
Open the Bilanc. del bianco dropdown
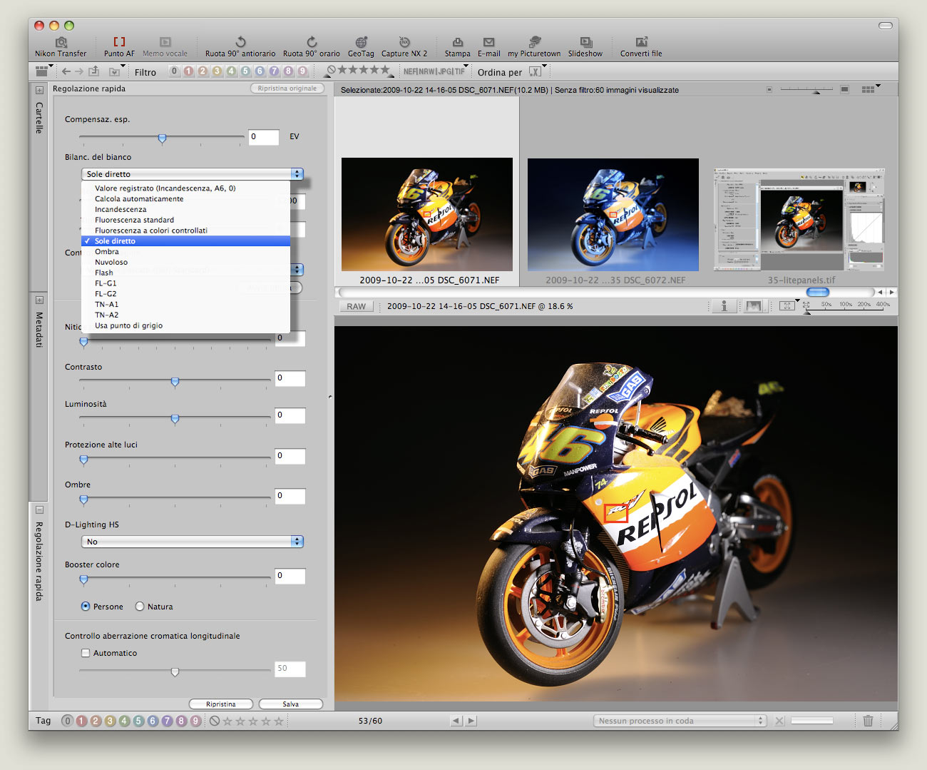click(x=193, y=174)
